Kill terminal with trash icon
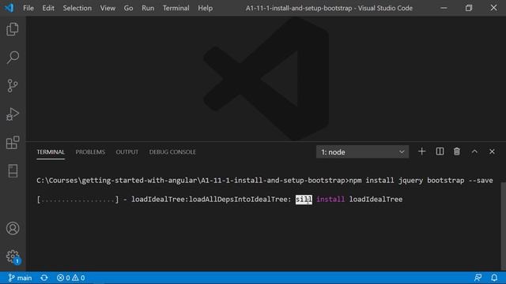The image size is (506, 284). tap(457, 151)
